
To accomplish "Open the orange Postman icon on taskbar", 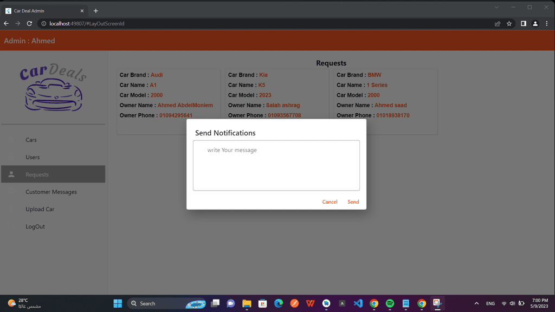I will (294, 303).
